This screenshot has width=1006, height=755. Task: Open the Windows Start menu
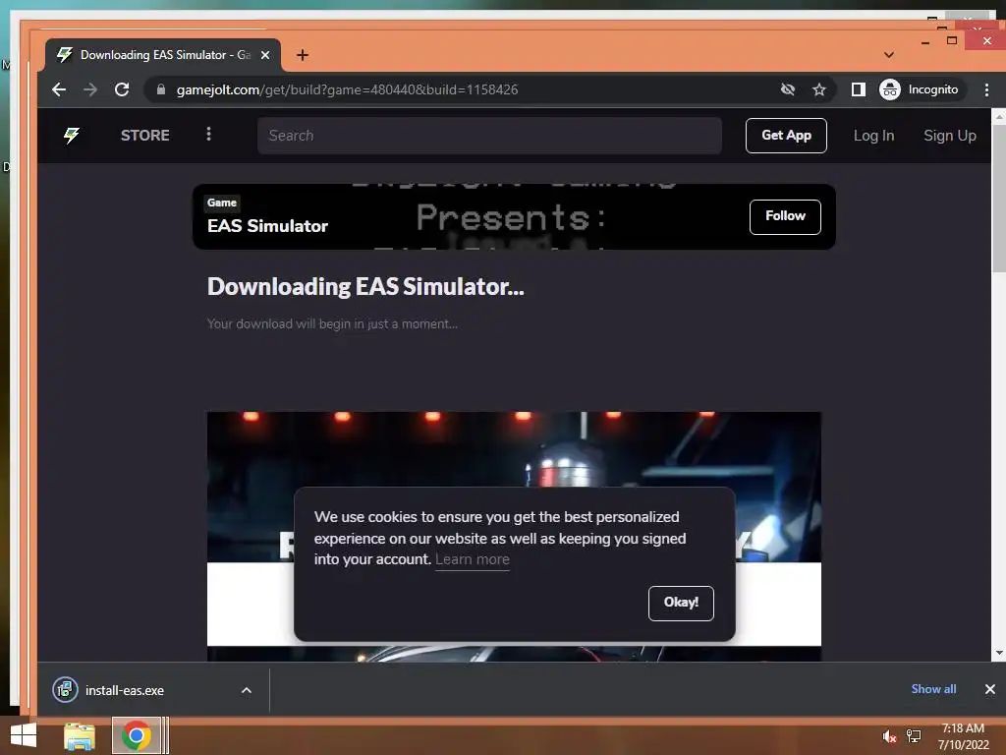click(x=24, y=735)
